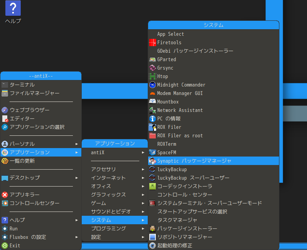Click the Midnight Commander icon
Screen dimensions: 307x250
click(152, 85)
